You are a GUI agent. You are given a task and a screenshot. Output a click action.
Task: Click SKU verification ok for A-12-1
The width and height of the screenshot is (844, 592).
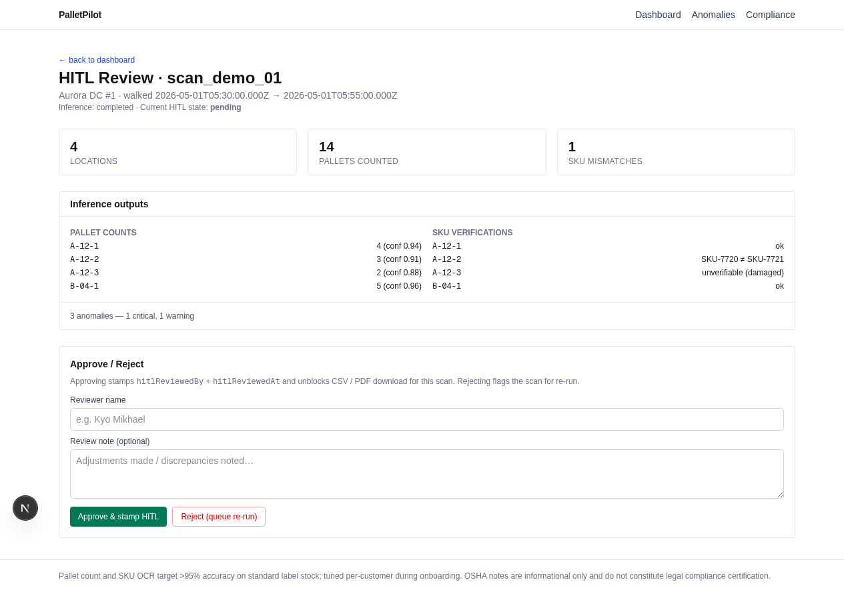pos(779,246)
